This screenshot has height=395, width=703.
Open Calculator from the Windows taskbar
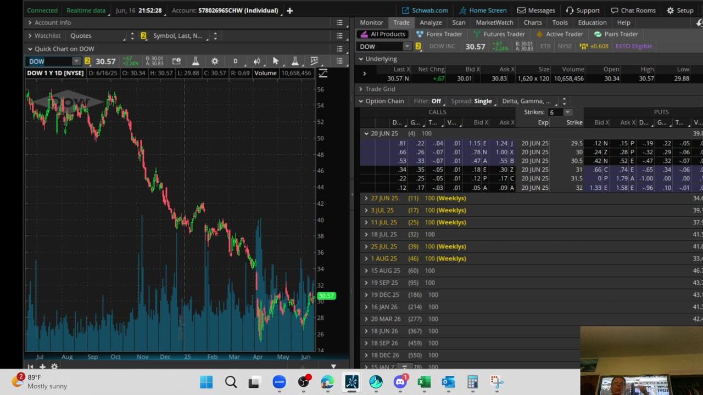pos(472,382)
